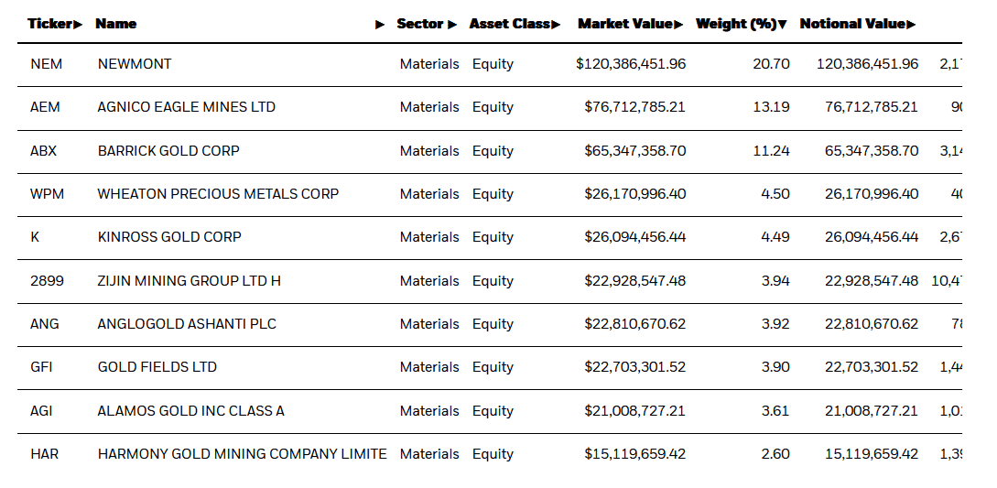Viewport: 997px width, 488px height.
Task: Select the NEM ticker cell
Action: [46, 64]
